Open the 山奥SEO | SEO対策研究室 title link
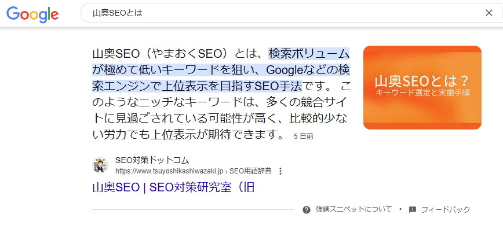 173,187
